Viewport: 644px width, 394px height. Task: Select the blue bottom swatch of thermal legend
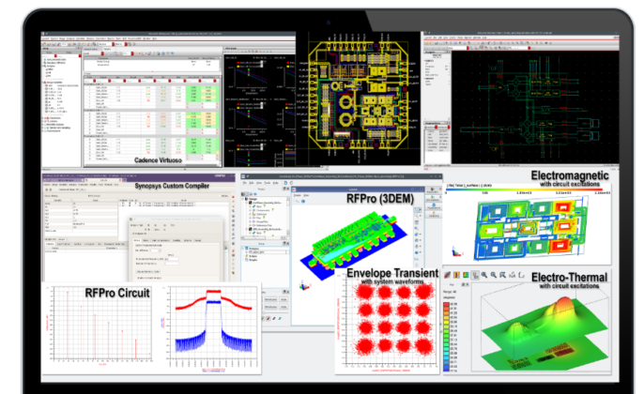point(447,371)
